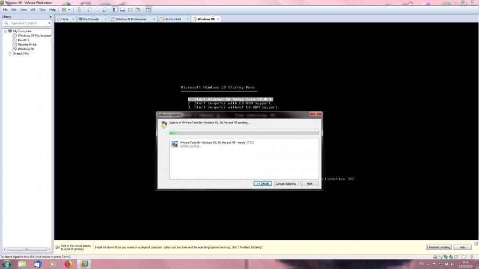
Task: Click the I Finished Installing button
Action: [x=439, y=247]
